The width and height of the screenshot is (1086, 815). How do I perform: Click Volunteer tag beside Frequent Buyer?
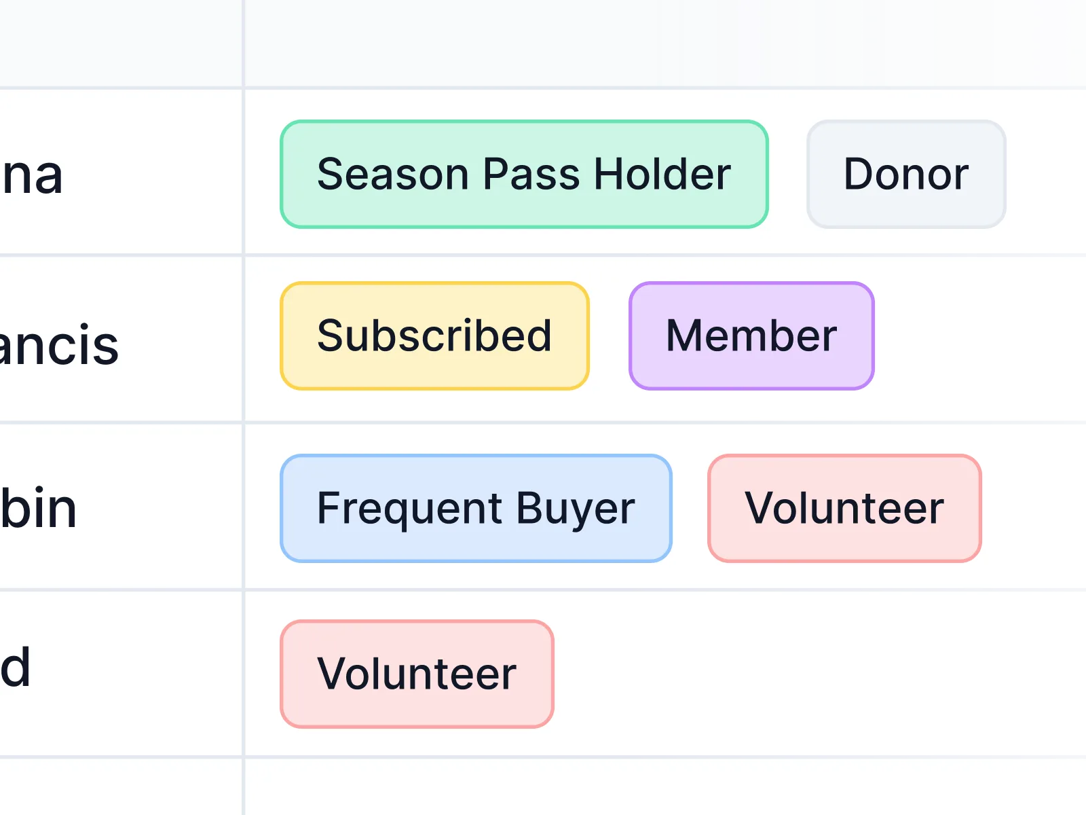click(844, 509)
